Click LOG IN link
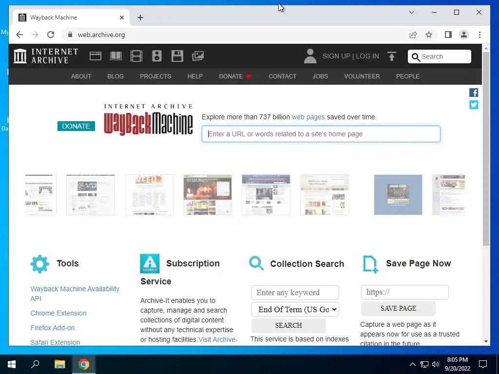 [x=367, y=56]
